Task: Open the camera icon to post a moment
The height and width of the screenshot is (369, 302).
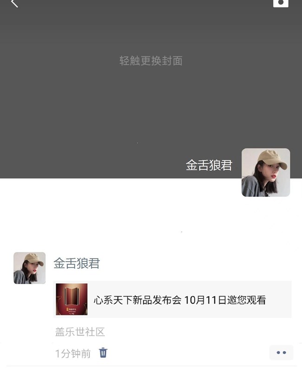Action: pyautogui.click(x=281, y=3)
